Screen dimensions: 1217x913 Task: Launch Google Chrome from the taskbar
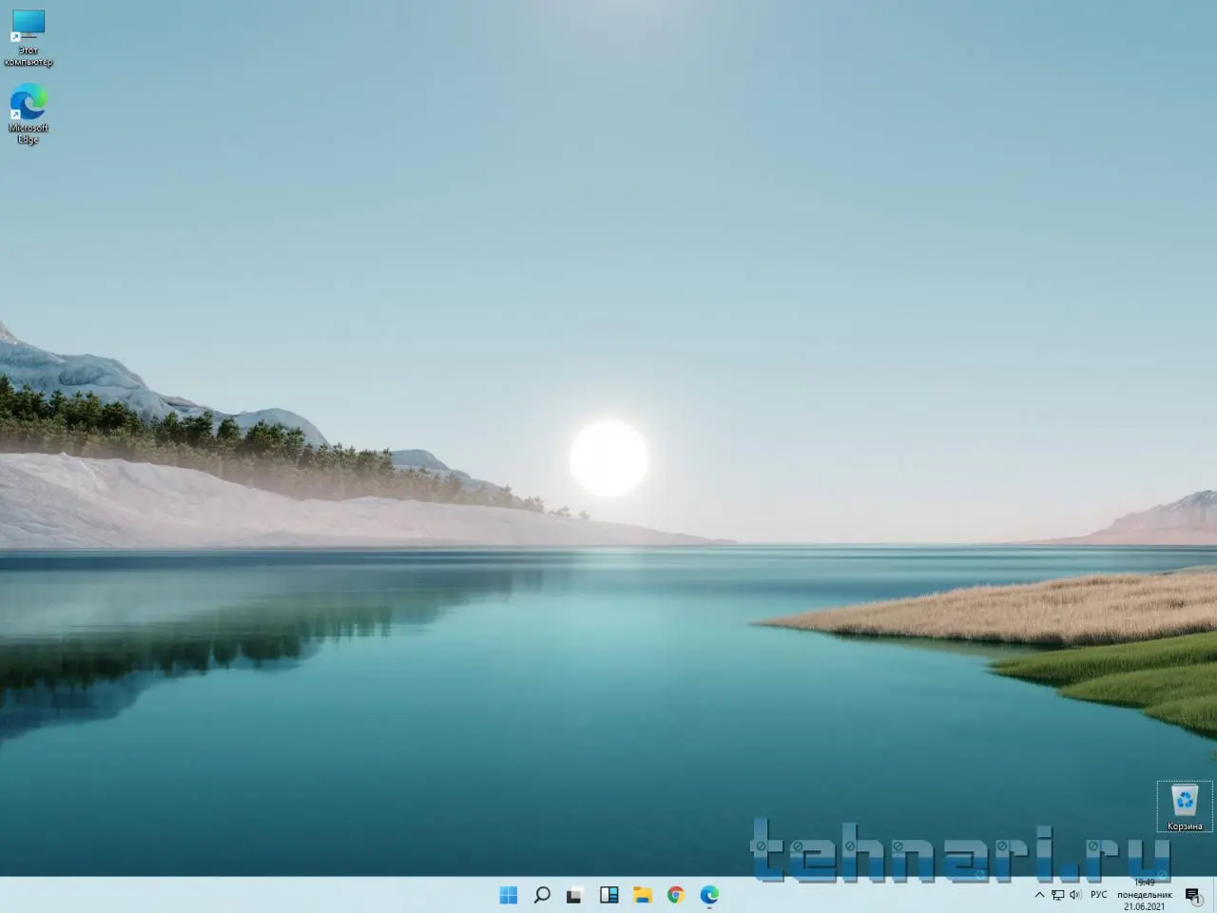(x=676, y=895)
